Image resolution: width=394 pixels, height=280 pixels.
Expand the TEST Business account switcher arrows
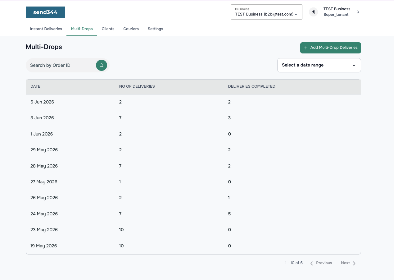pos(358,12)
